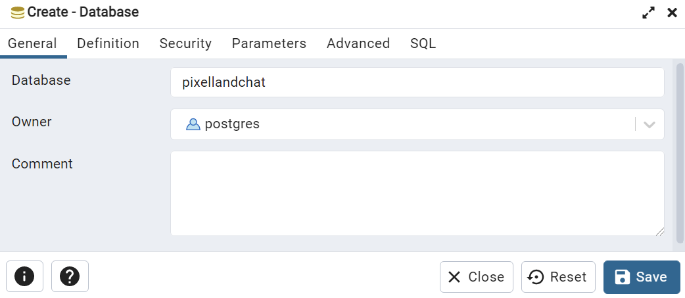Reset the form with the Reset button

tap(558, 276)
